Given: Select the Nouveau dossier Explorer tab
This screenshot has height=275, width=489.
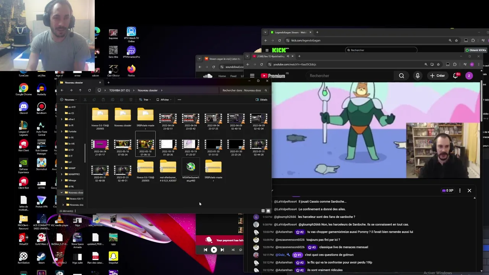Looking at the screenshot, I should (x=80, y=82).
